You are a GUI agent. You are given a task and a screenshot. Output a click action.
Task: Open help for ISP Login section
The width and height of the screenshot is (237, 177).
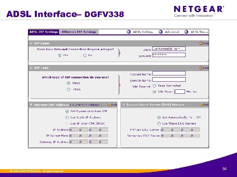pos(204,43)
